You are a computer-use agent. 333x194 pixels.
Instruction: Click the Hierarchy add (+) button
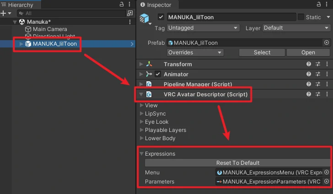click(4, 14)
